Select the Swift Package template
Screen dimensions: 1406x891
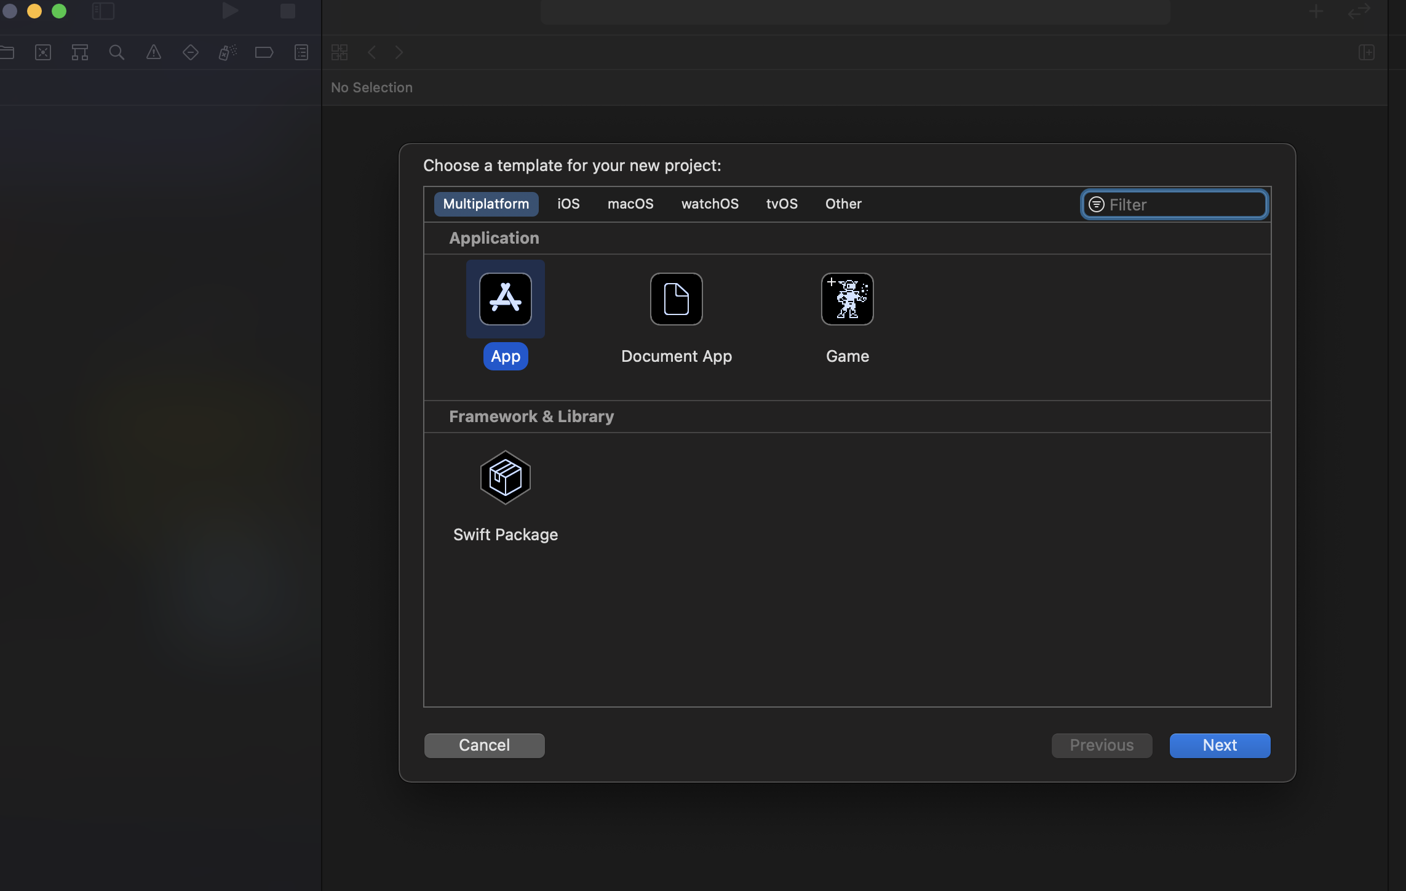click(x=505, y=478)
